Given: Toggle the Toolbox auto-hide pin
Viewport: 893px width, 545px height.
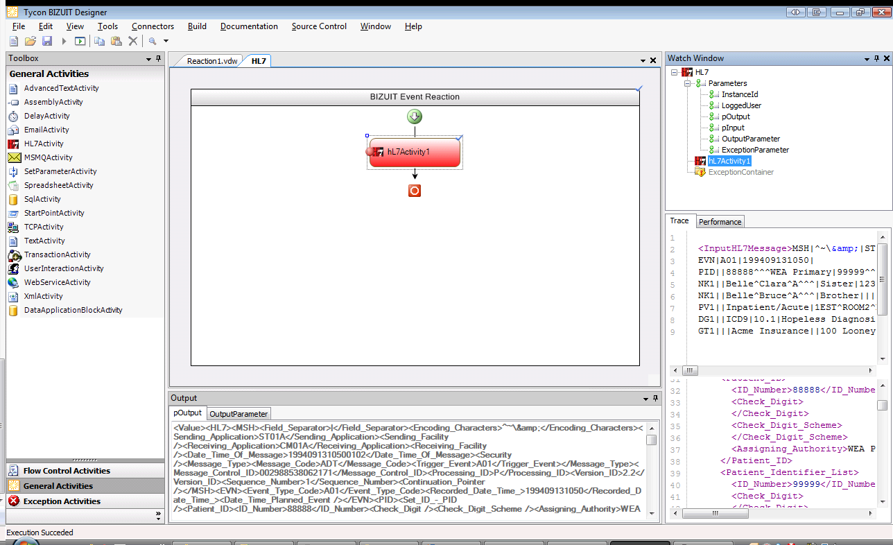Looking at the screenshot, I should [x=159, y=59].
